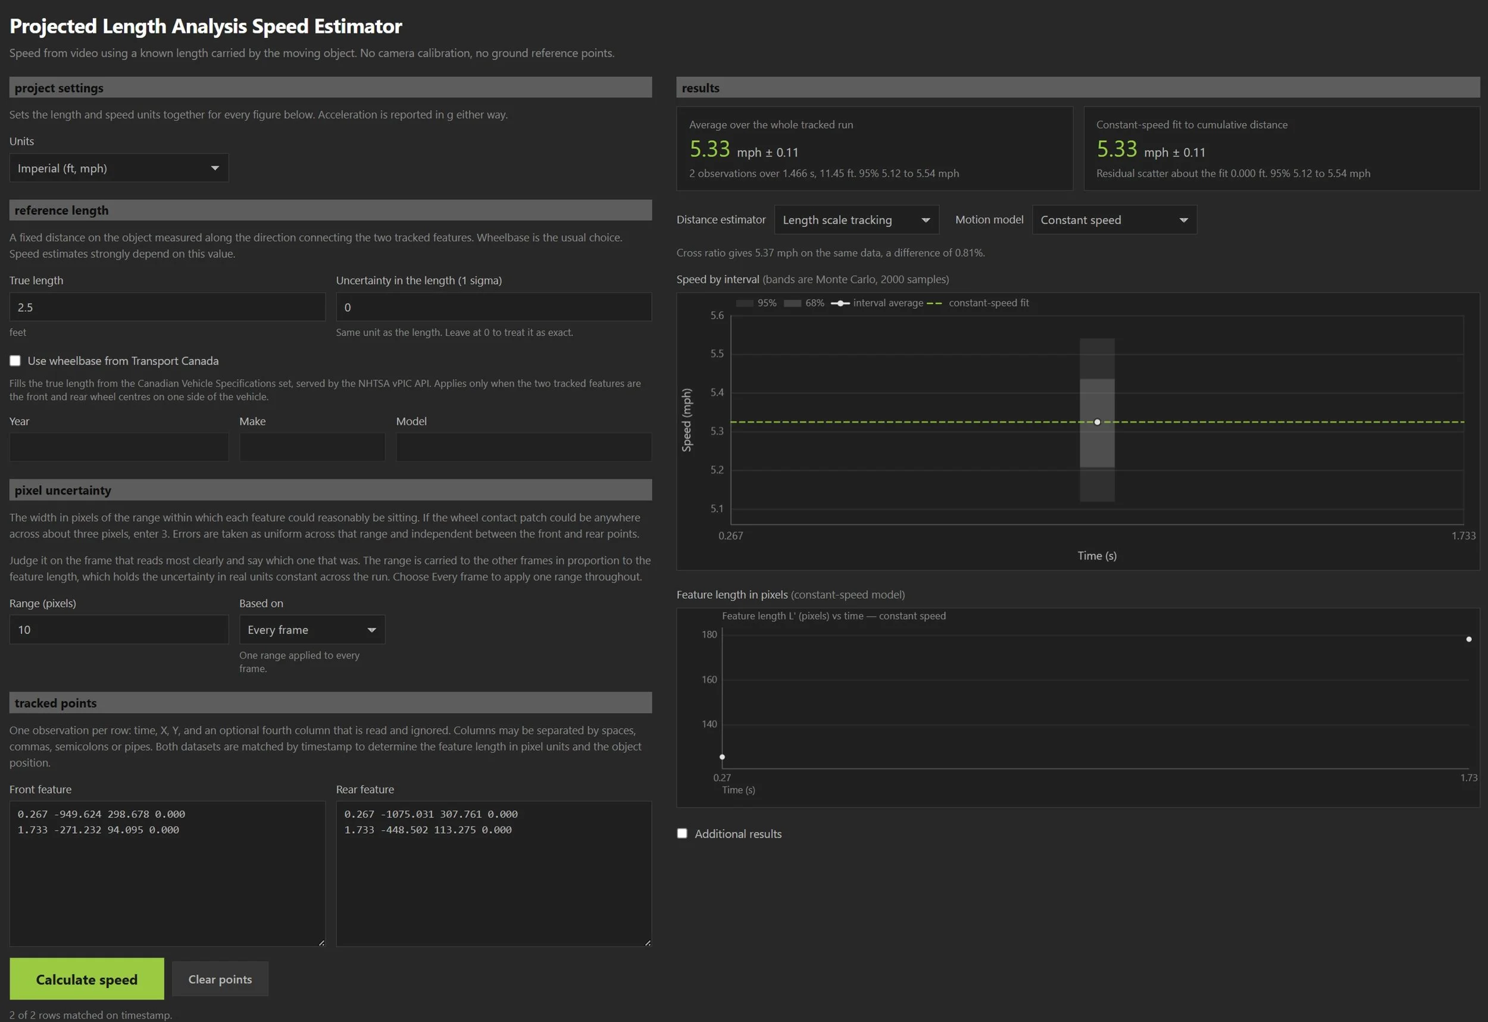Screen dimensions: 1488x1022
Task: Open the Units dropdown showing Imperial
Action: pos(118,168)
